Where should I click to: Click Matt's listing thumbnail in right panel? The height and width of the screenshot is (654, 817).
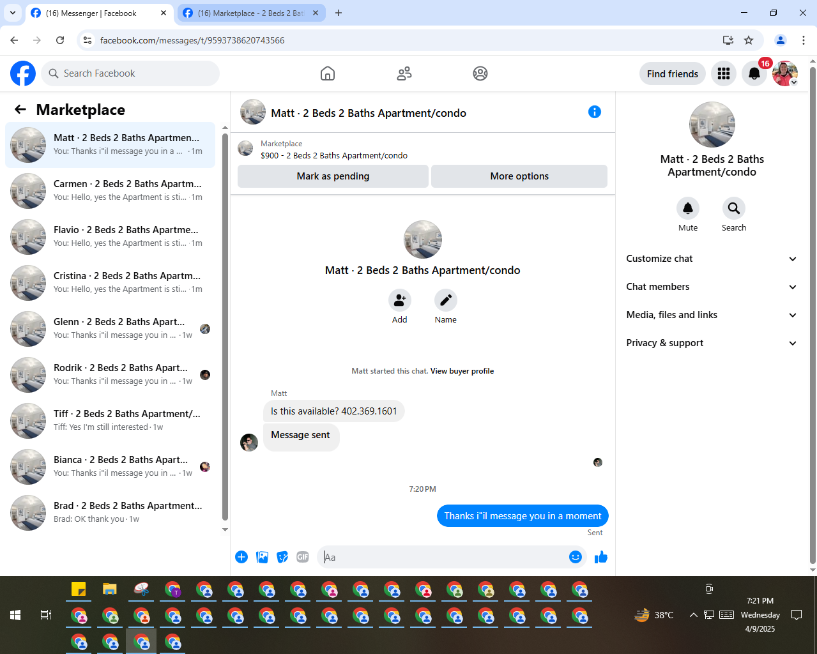tap(712, 125)
